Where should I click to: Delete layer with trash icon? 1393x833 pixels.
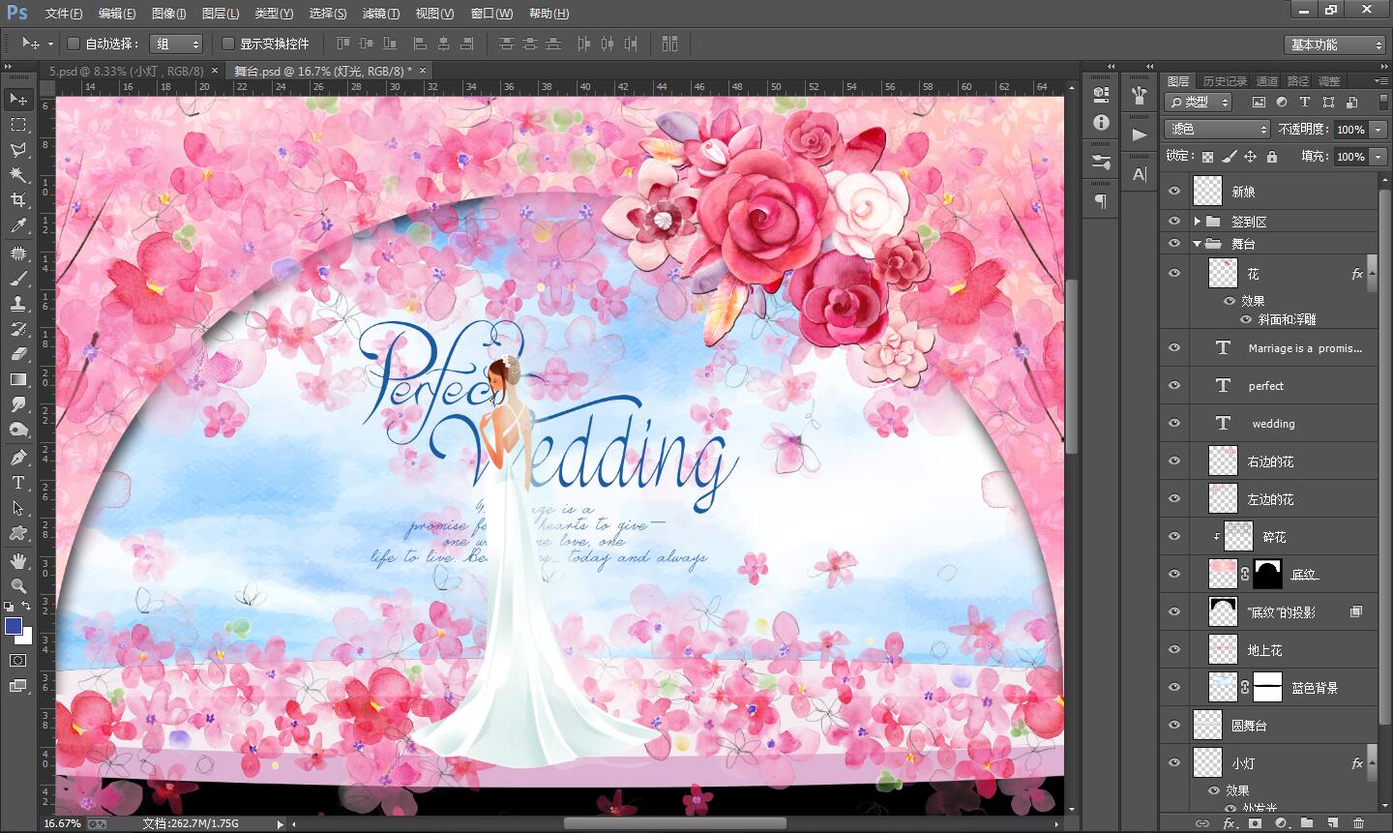click(x=1359, y=823)
